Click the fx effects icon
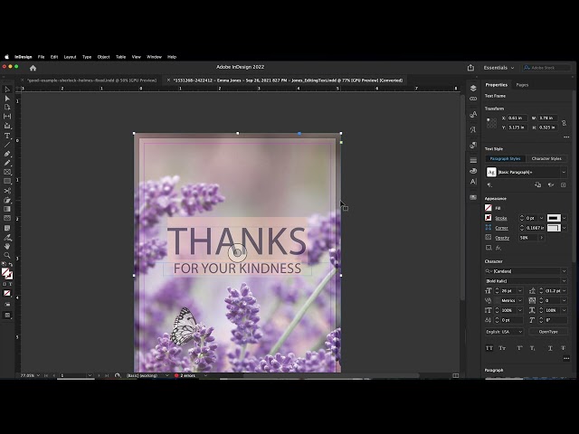The image size is (579, 434). [x=498, y=248]
